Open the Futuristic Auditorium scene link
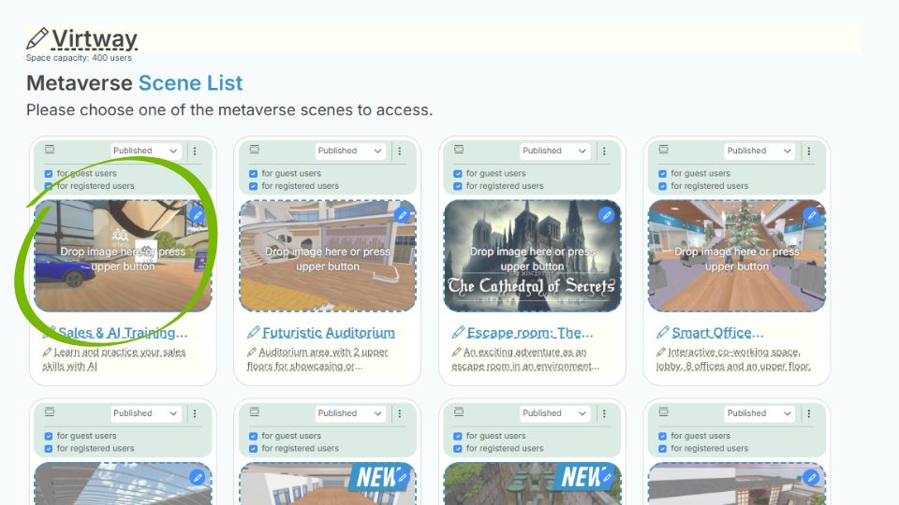This screenshot has width=899, height=505. (x=328, y=333)
